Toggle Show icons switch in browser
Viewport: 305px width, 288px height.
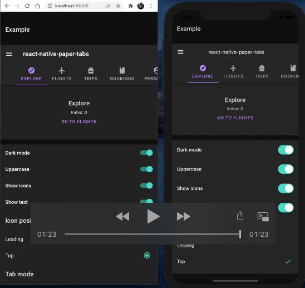(146, 186)
